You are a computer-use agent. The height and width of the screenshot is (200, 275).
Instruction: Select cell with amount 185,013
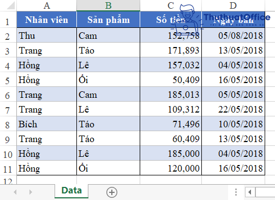pyautogui.click(x=171, y=95)
